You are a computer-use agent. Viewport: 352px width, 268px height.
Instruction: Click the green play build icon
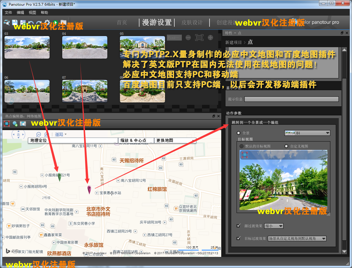point(55,23)
